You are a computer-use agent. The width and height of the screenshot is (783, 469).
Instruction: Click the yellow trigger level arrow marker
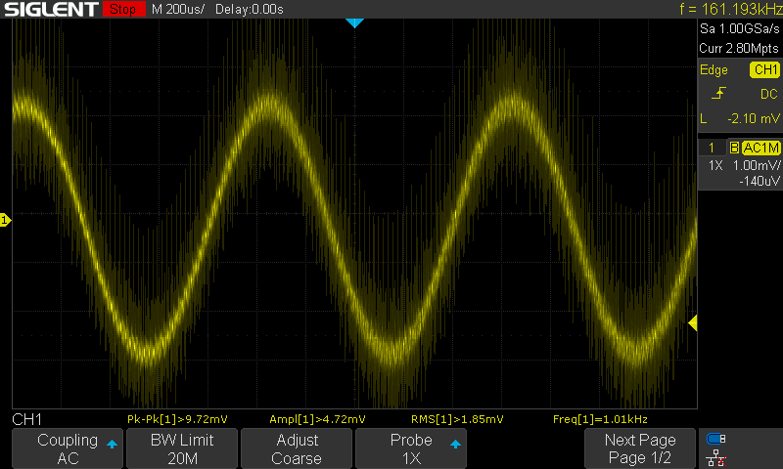pyautogui.click(x=693, y=323)
